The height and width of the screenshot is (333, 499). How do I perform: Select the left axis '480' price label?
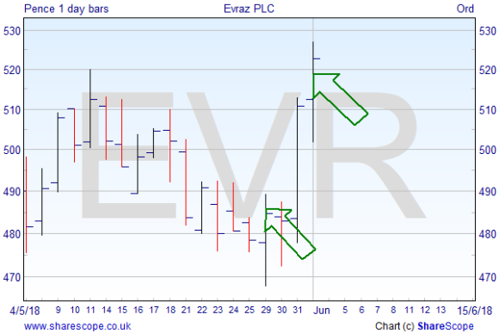pos(12,234)
